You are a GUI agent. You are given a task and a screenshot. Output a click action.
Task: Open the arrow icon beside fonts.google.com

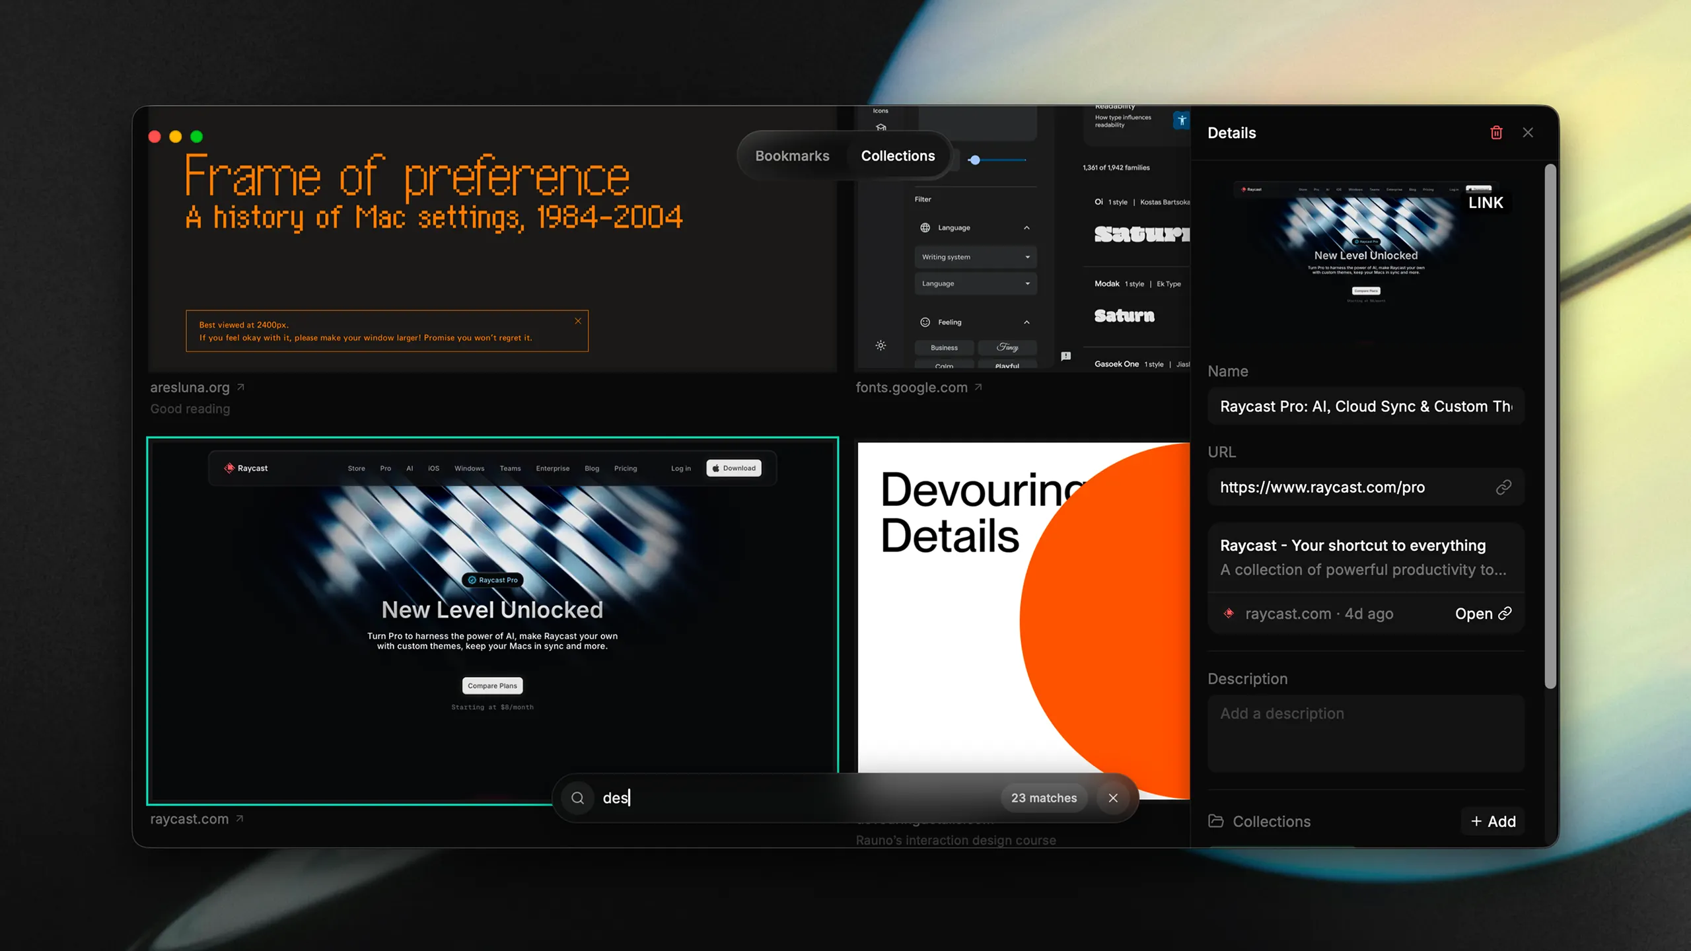[x=978, y=387]
